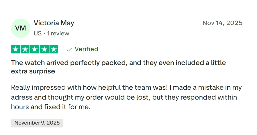The height and width of the screenshot is (135, 257).
Task: Click the first green rating star
Action: (x=16, y=49)
